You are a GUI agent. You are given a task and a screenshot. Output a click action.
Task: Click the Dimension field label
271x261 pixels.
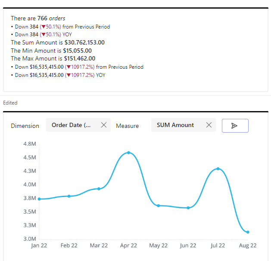(25, 126)
